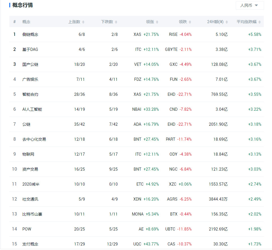Click the 3844.43万 volume value
Screen dimensions: 272x250
click(218, 199)
